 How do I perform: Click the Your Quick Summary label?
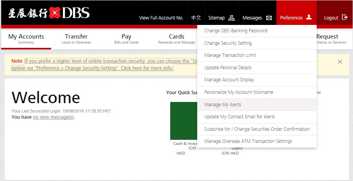click(182, 92)
